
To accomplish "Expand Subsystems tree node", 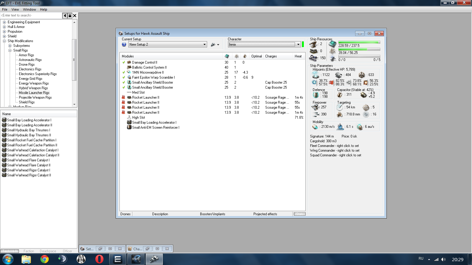I will 10,46.
